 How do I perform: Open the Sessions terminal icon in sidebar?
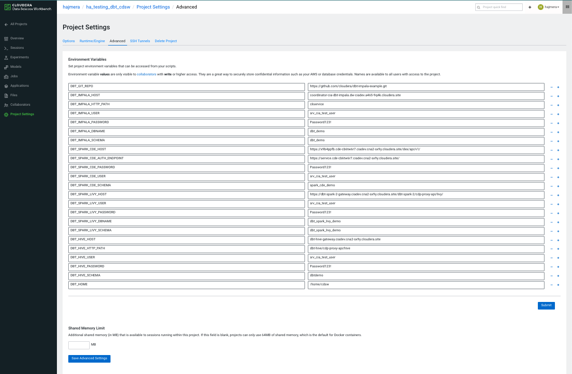pos(6,48)
